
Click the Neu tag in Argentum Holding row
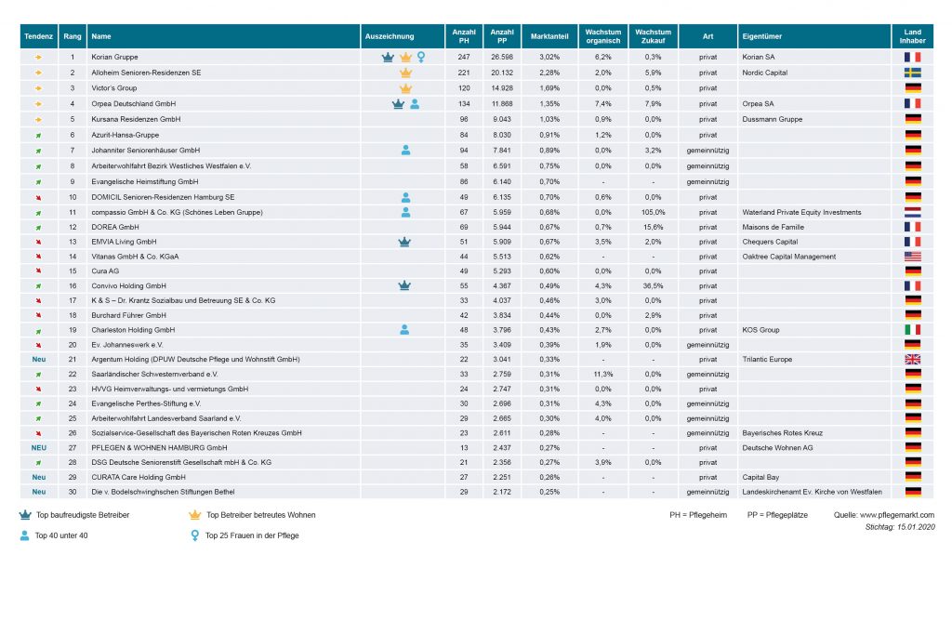point(39,360)
